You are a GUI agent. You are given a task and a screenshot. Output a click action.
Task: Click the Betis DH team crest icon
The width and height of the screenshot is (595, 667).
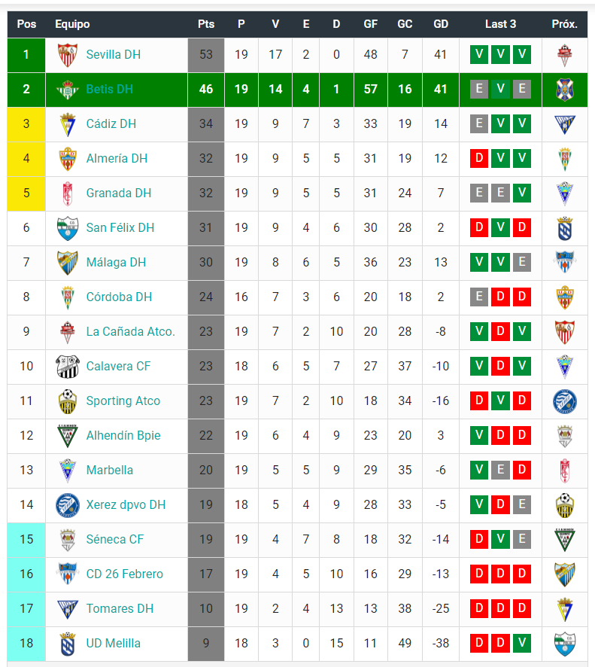click(x=68, y=90)
